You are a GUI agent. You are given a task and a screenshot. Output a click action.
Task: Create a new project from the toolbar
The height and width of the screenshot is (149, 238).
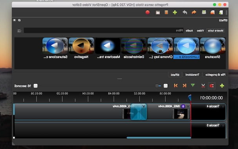click(x=221, y=12)
